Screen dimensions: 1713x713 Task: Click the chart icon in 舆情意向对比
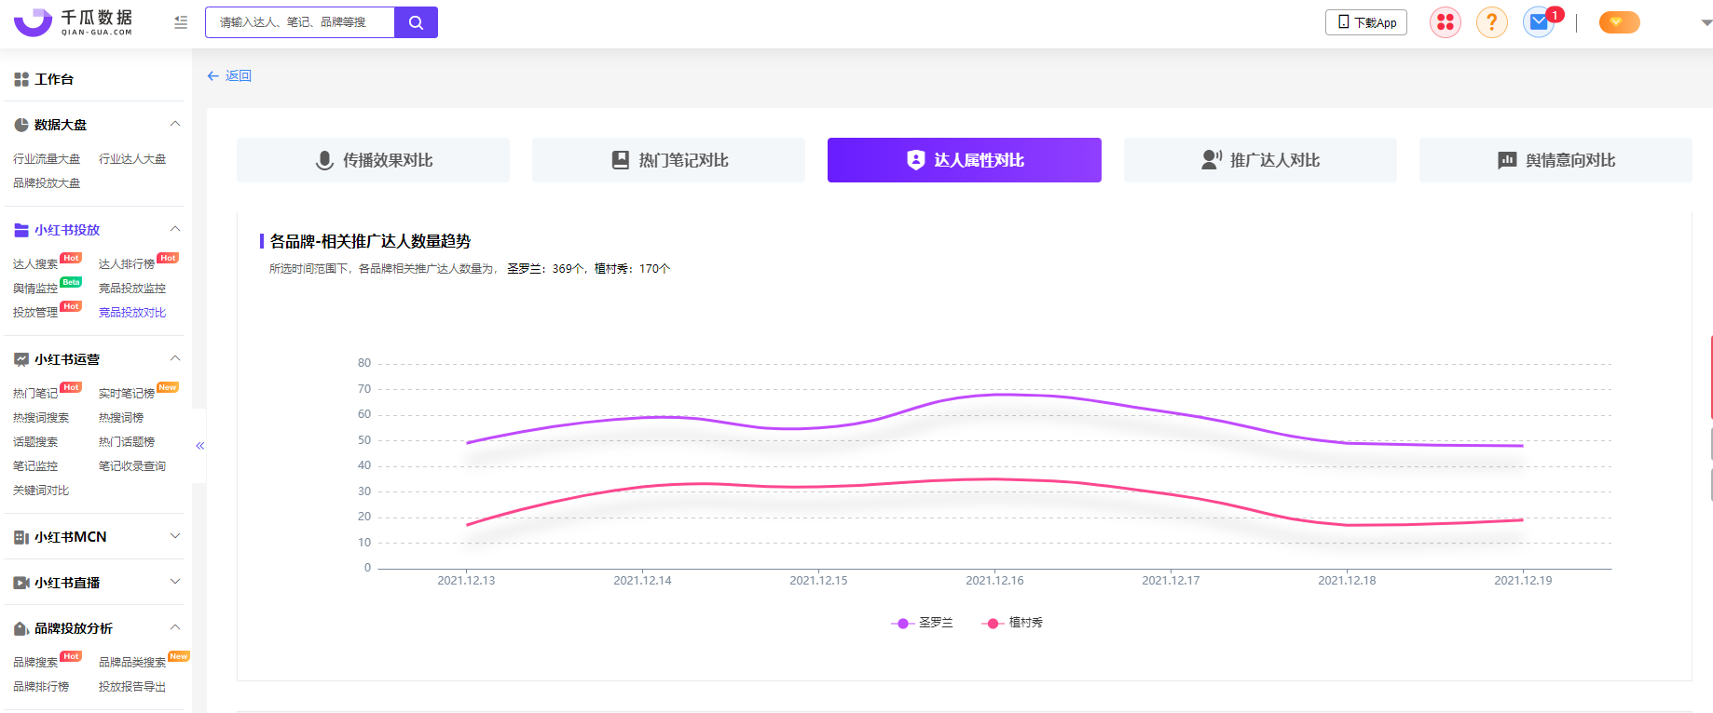click(x=1507, y=160)
